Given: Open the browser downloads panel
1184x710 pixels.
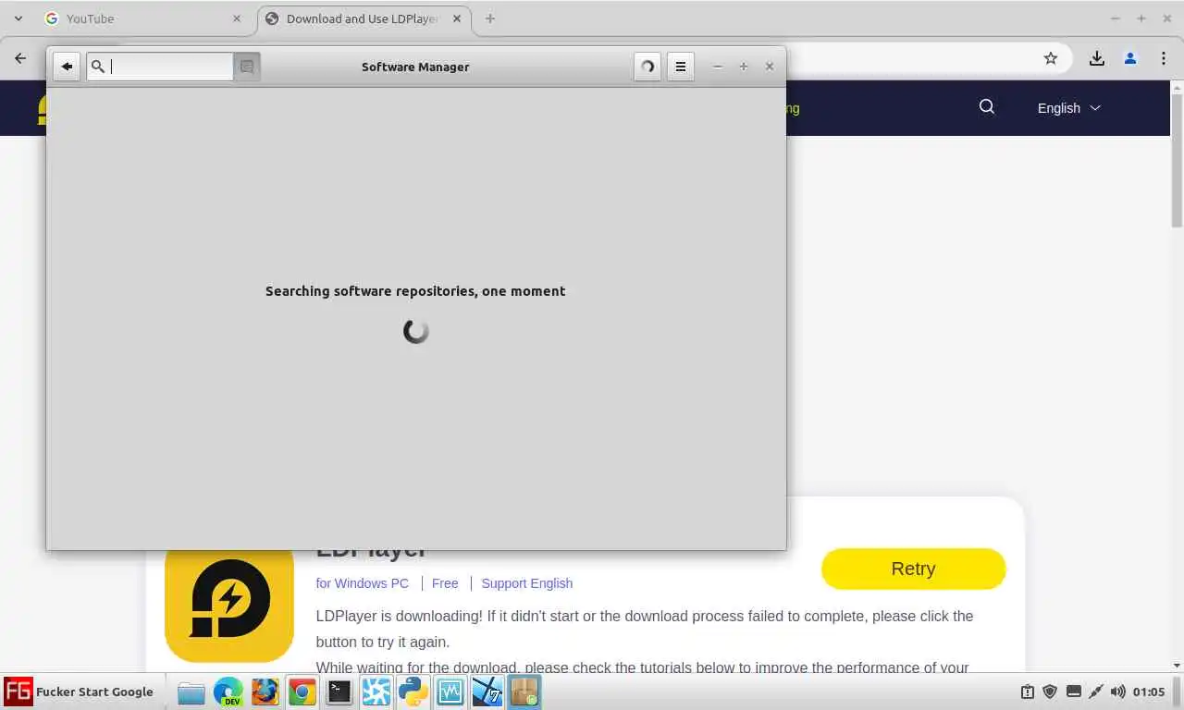Looking at the screenshot, I should (1096, 58).
